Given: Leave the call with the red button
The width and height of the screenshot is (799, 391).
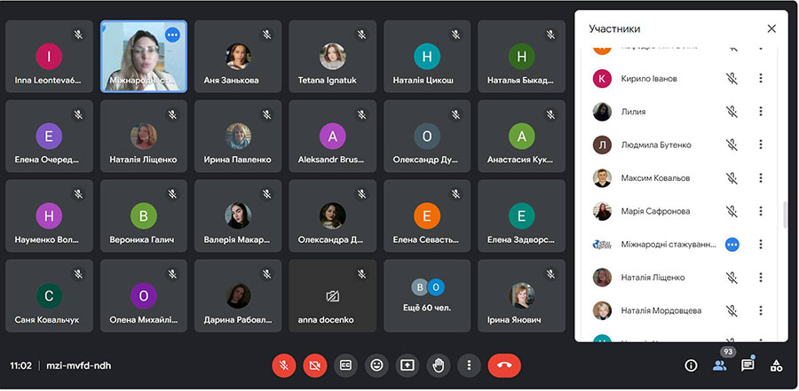Looking at the screenshot, I should click(x=504, y=365).
